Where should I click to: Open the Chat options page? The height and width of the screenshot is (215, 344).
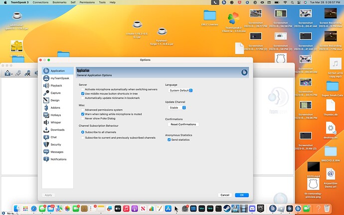pyautogui.click(x=57, y=137)
